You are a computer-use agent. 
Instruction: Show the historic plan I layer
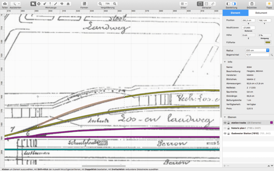[x=225, y=128]
